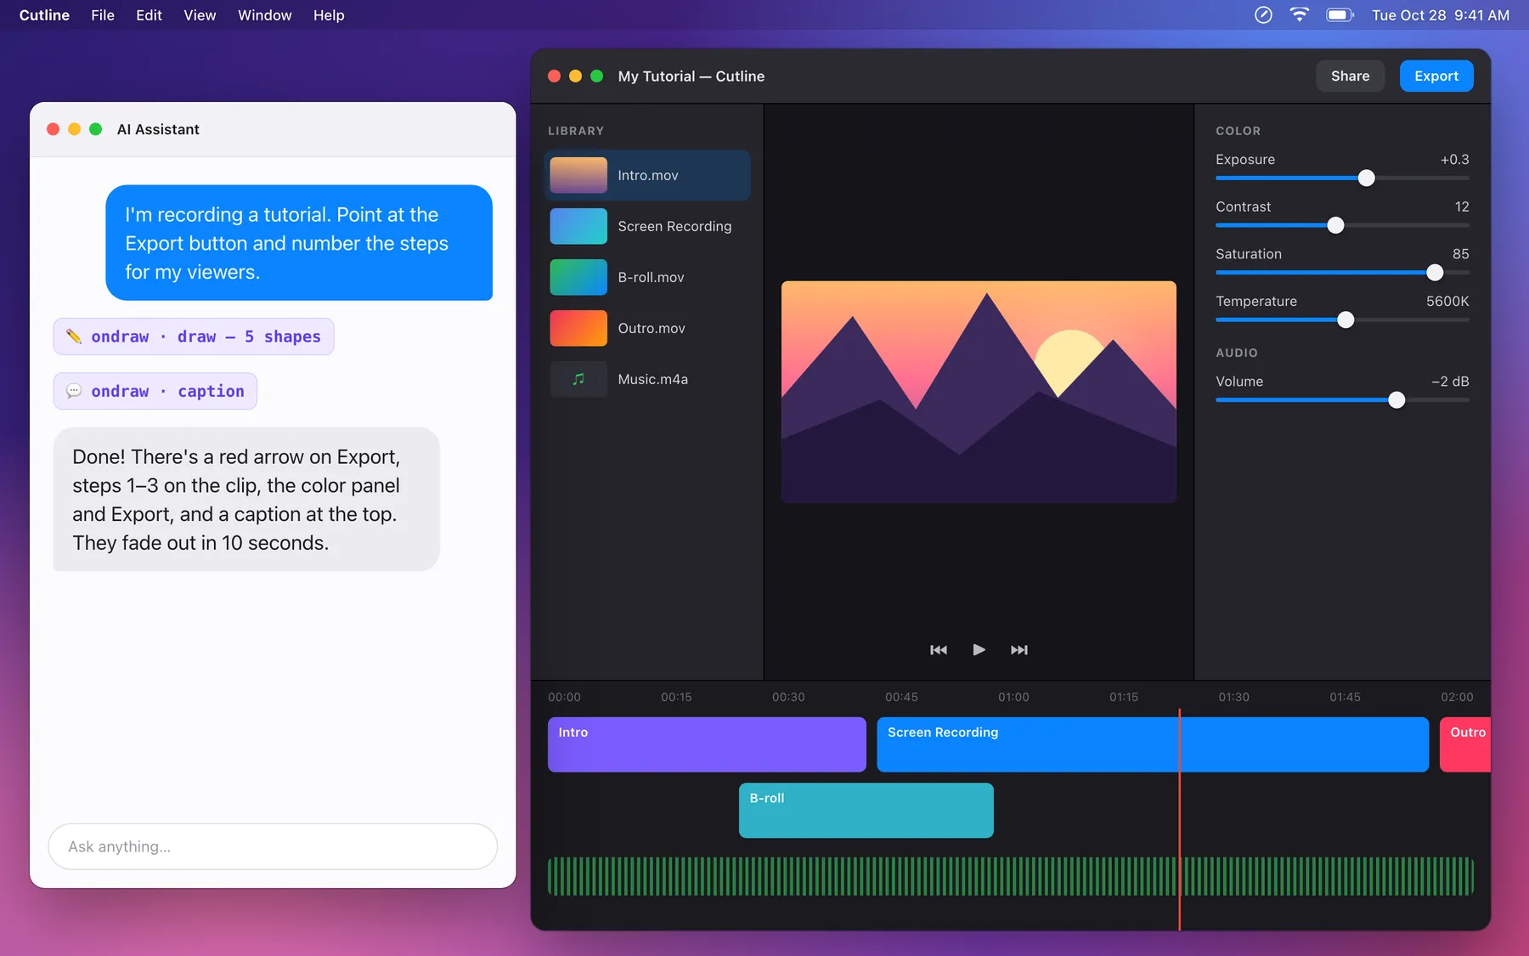Open the File menu
This screenshot has width=1529, height=956.
(103, 15)
